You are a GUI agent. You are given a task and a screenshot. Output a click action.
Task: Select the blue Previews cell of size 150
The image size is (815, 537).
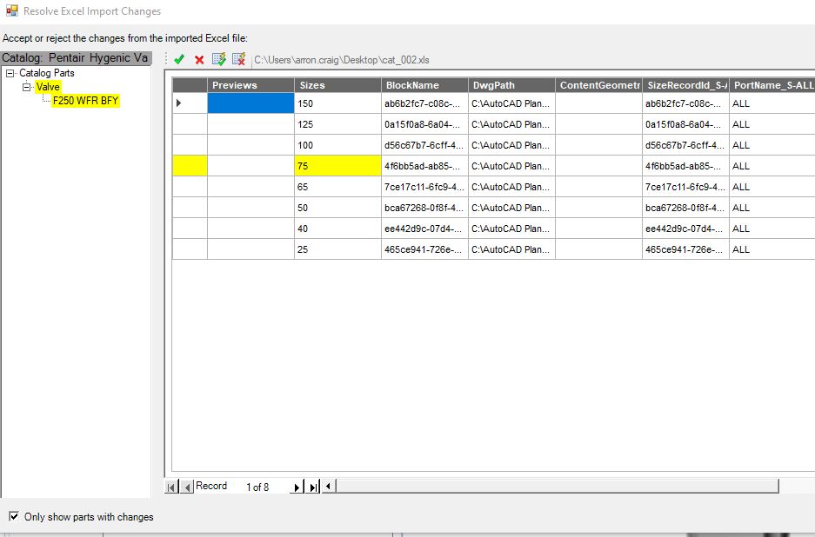251,103
